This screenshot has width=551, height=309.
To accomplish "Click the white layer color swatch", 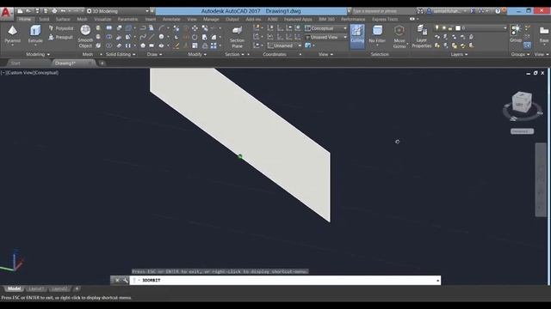I will pos(458,28).
